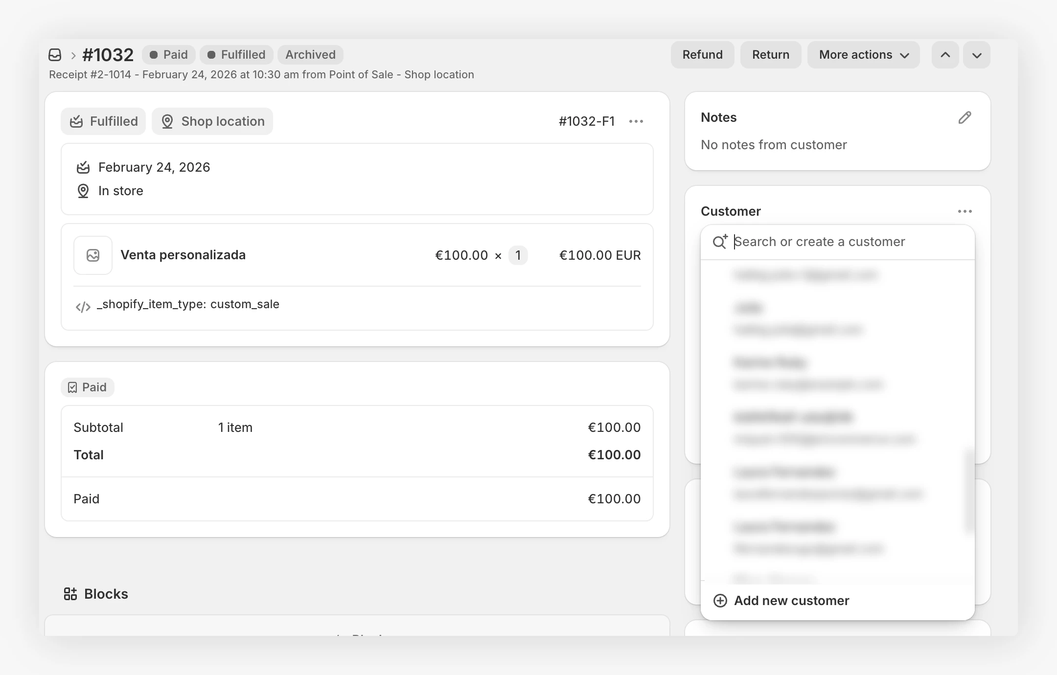Click the Refund button
1057x675 pixels.
702,55
